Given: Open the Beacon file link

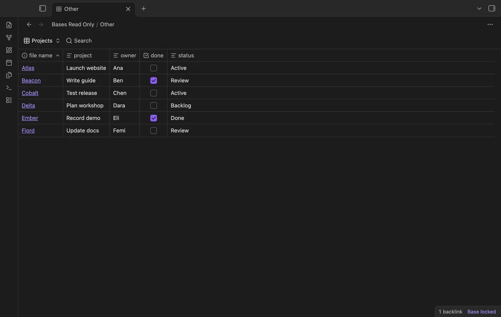Looking at the screenshot, I should coord(31,81).
